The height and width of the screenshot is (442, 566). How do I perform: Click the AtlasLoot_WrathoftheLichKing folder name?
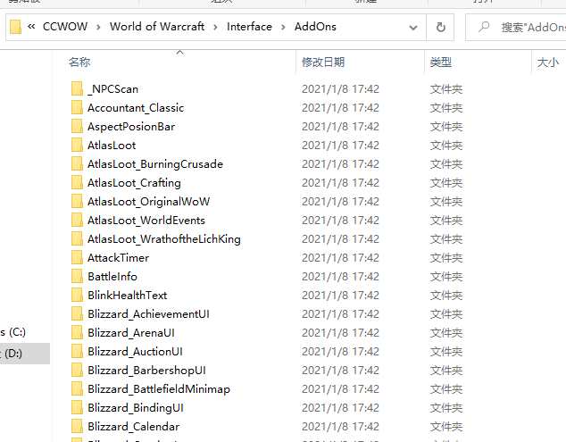[x=164, y=239]
